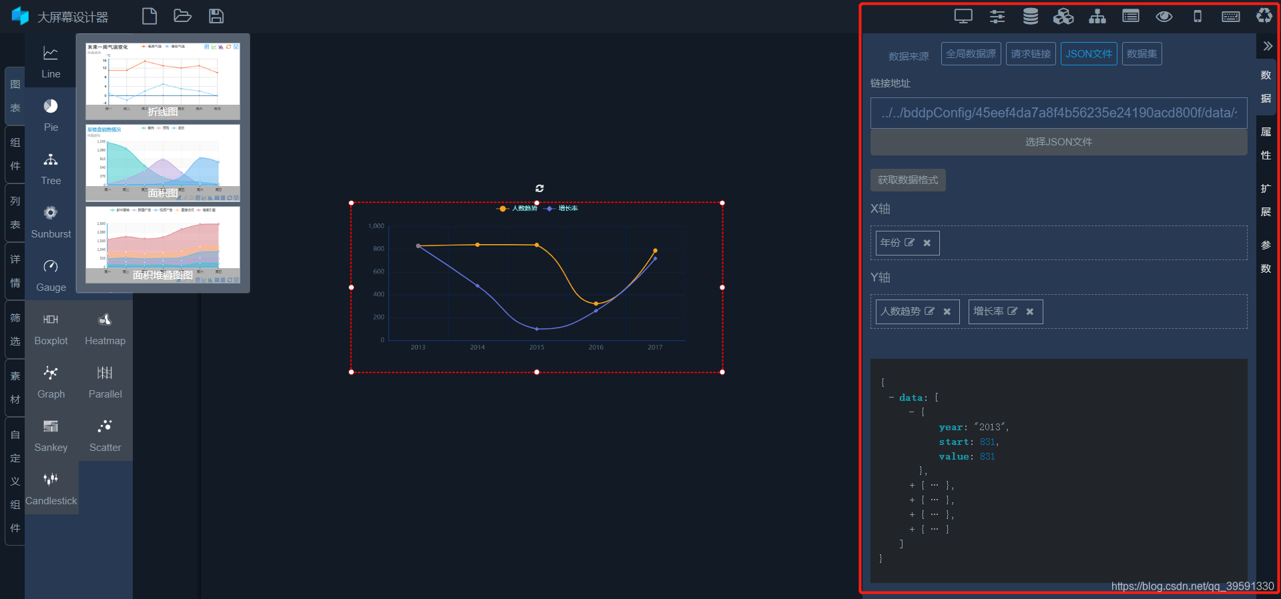1281x599 pixels.
Task: Choose the Tree chart type
Action: tap(51, 169)
